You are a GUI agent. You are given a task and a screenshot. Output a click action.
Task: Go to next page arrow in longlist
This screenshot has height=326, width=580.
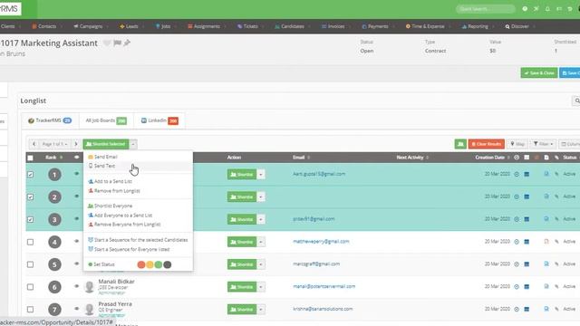point(76,144)
